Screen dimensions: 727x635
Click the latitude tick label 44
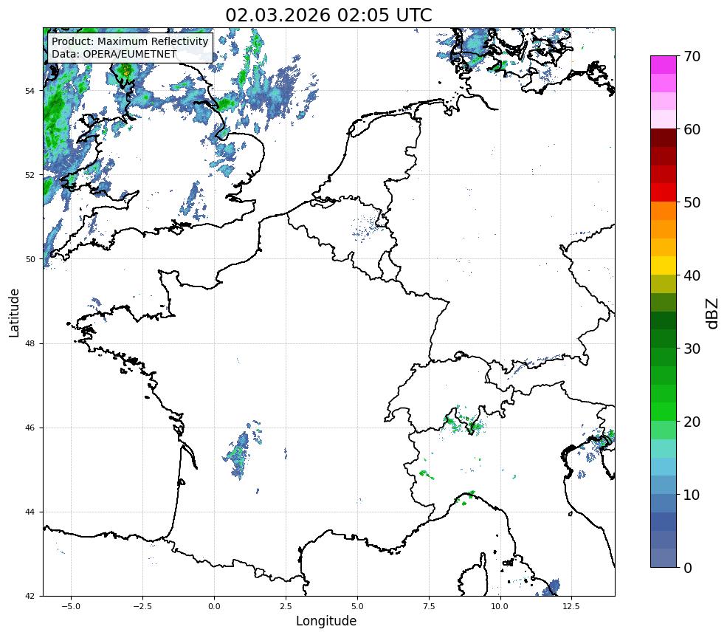pos(30,512)
